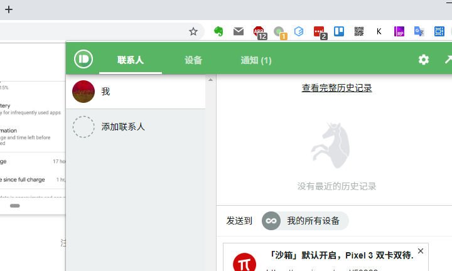Switch to the 设备 tab

click(193, 60)
